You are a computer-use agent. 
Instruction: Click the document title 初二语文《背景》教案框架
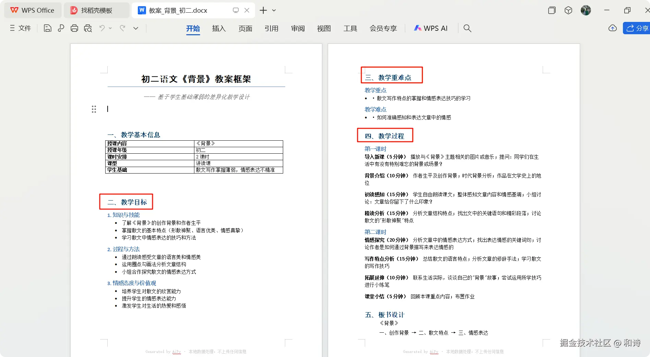pyautogui.click(x=196, y=79)
